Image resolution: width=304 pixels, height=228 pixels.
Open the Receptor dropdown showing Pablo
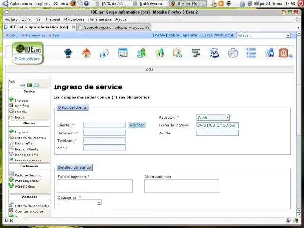[213, 117]
